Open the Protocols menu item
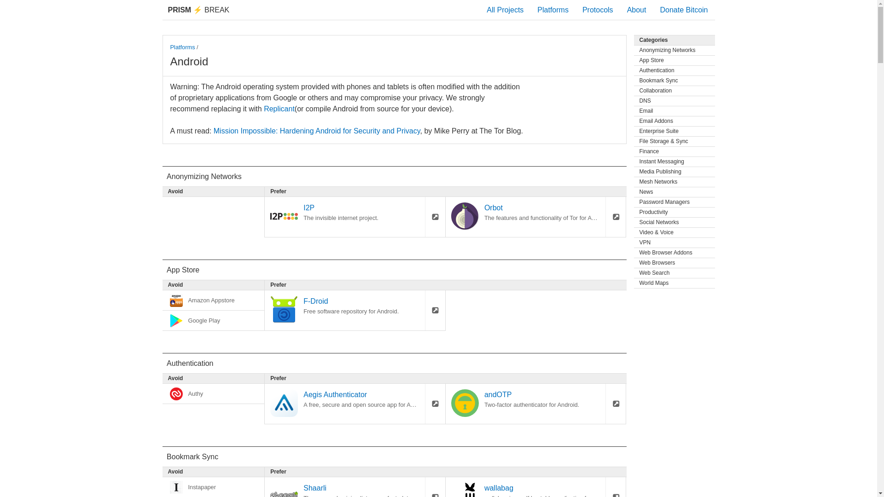The image size is (884, 497). 597,10
